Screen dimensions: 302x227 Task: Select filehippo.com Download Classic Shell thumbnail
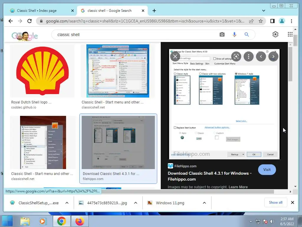[118, 142]
